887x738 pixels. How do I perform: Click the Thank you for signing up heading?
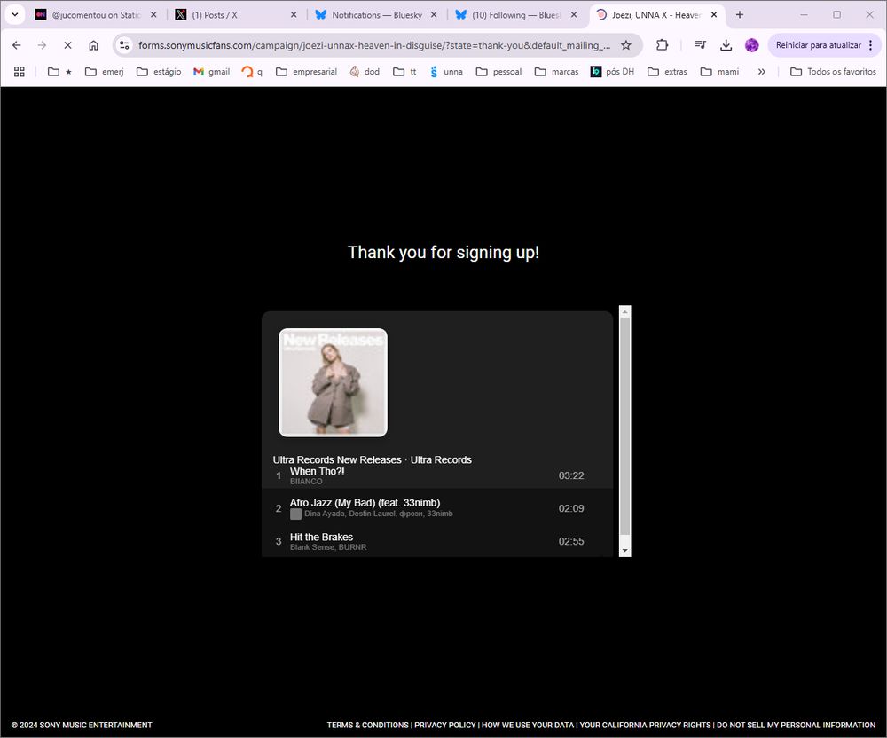(443, 252)
